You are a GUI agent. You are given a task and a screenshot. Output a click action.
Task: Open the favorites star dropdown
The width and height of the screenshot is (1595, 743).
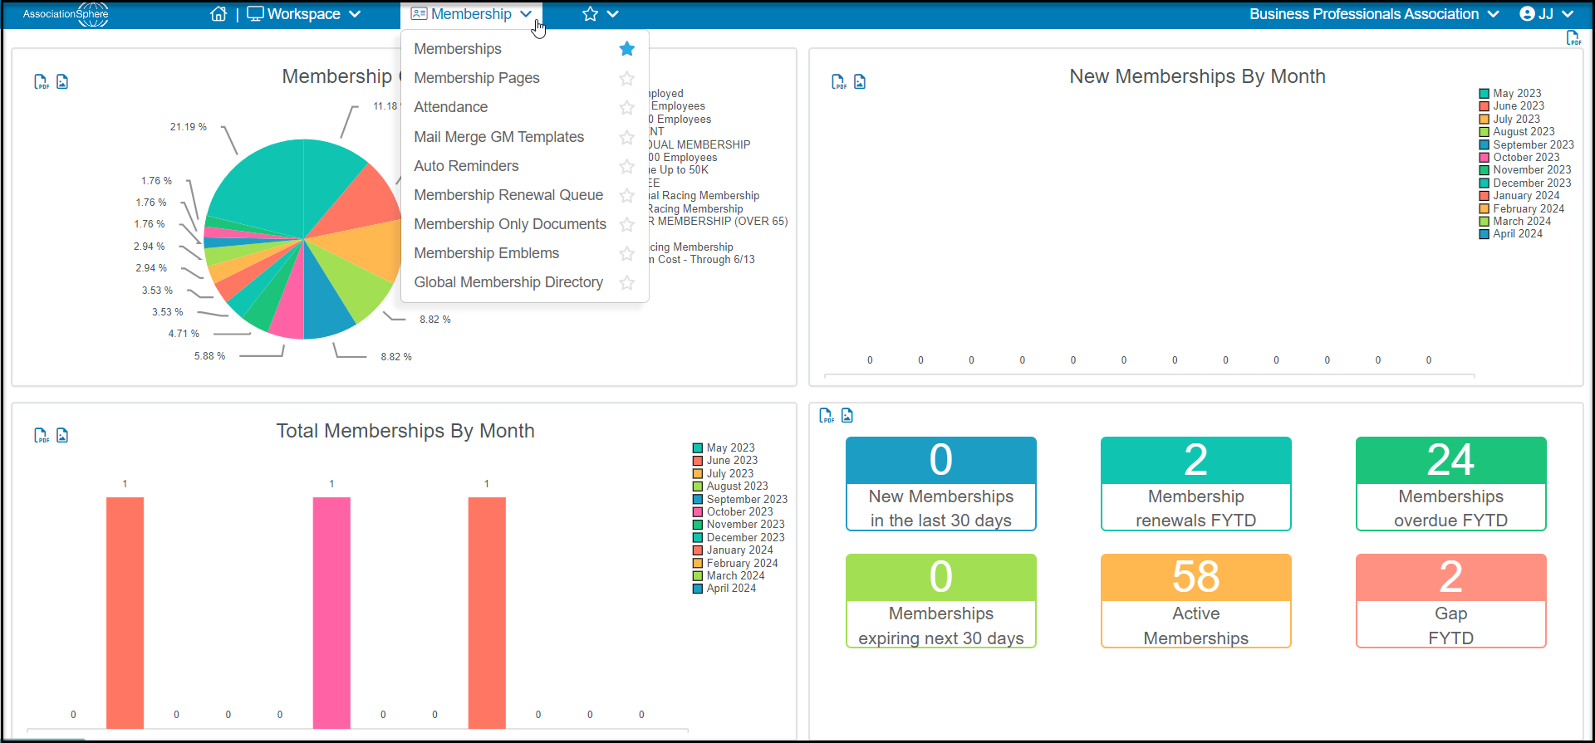pyautogui.click(x=601, y=14)
